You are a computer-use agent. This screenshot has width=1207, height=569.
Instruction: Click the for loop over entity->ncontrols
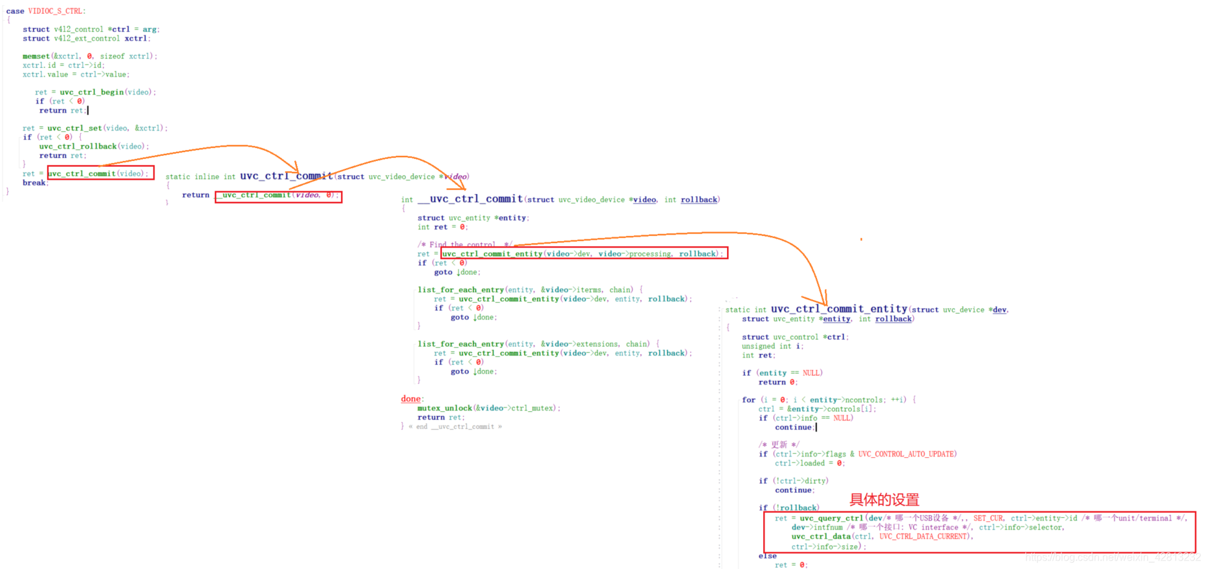(x=829, y=400)
